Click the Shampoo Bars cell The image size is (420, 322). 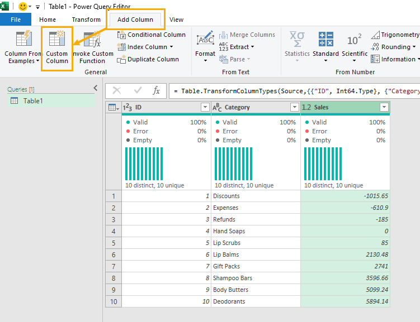click(x=256, y=278)
